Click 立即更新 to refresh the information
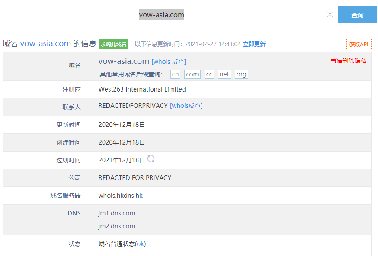The image size is (378, 256). (x=254, y=44)
